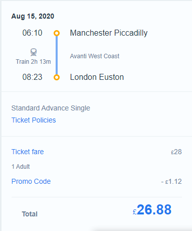Click the 1 Adult passenger label
Viewport: 192px width, 231px height.
click(21, 167)
